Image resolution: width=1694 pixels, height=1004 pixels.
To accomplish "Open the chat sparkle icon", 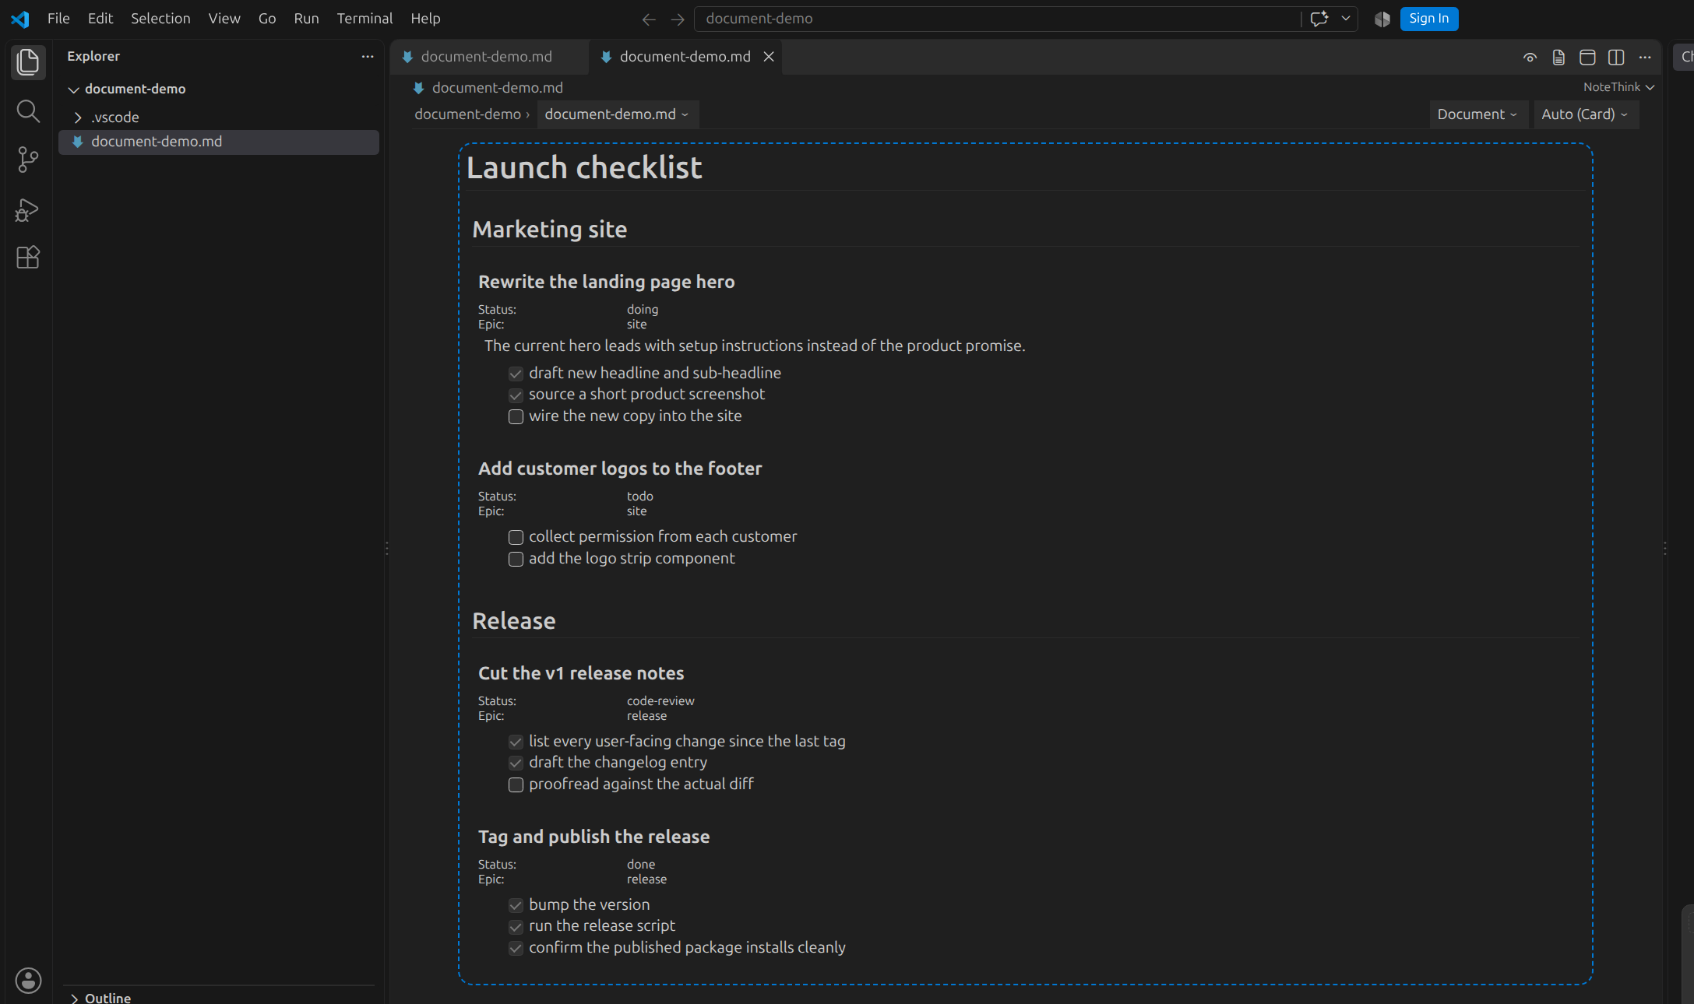I will pos(1319,19).
